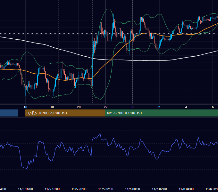218x192 pixels.
Task: Click the 11/5 20:00 date label
Action: pyautogui.click(x=79, y=189)
